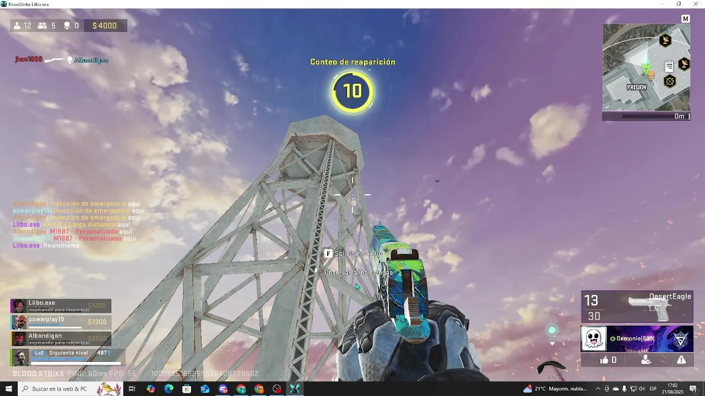Click Solicitar auxilio prompt

point(358,254)
